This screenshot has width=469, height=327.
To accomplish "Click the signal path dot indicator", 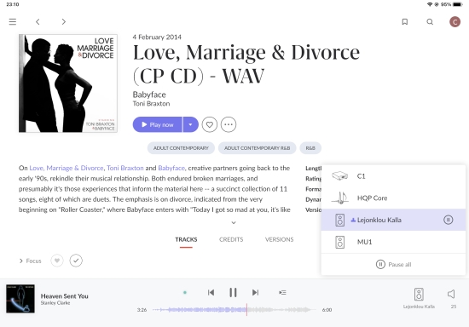I will (185, 293).
